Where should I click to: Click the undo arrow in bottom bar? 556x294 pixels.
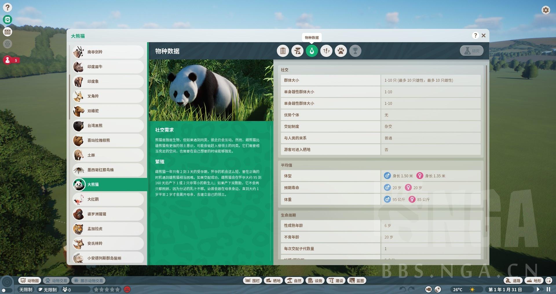coord(403,289)
